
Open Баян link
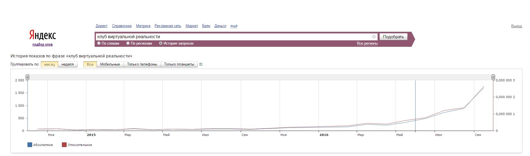pyautogui.click(x=206, y=26)
